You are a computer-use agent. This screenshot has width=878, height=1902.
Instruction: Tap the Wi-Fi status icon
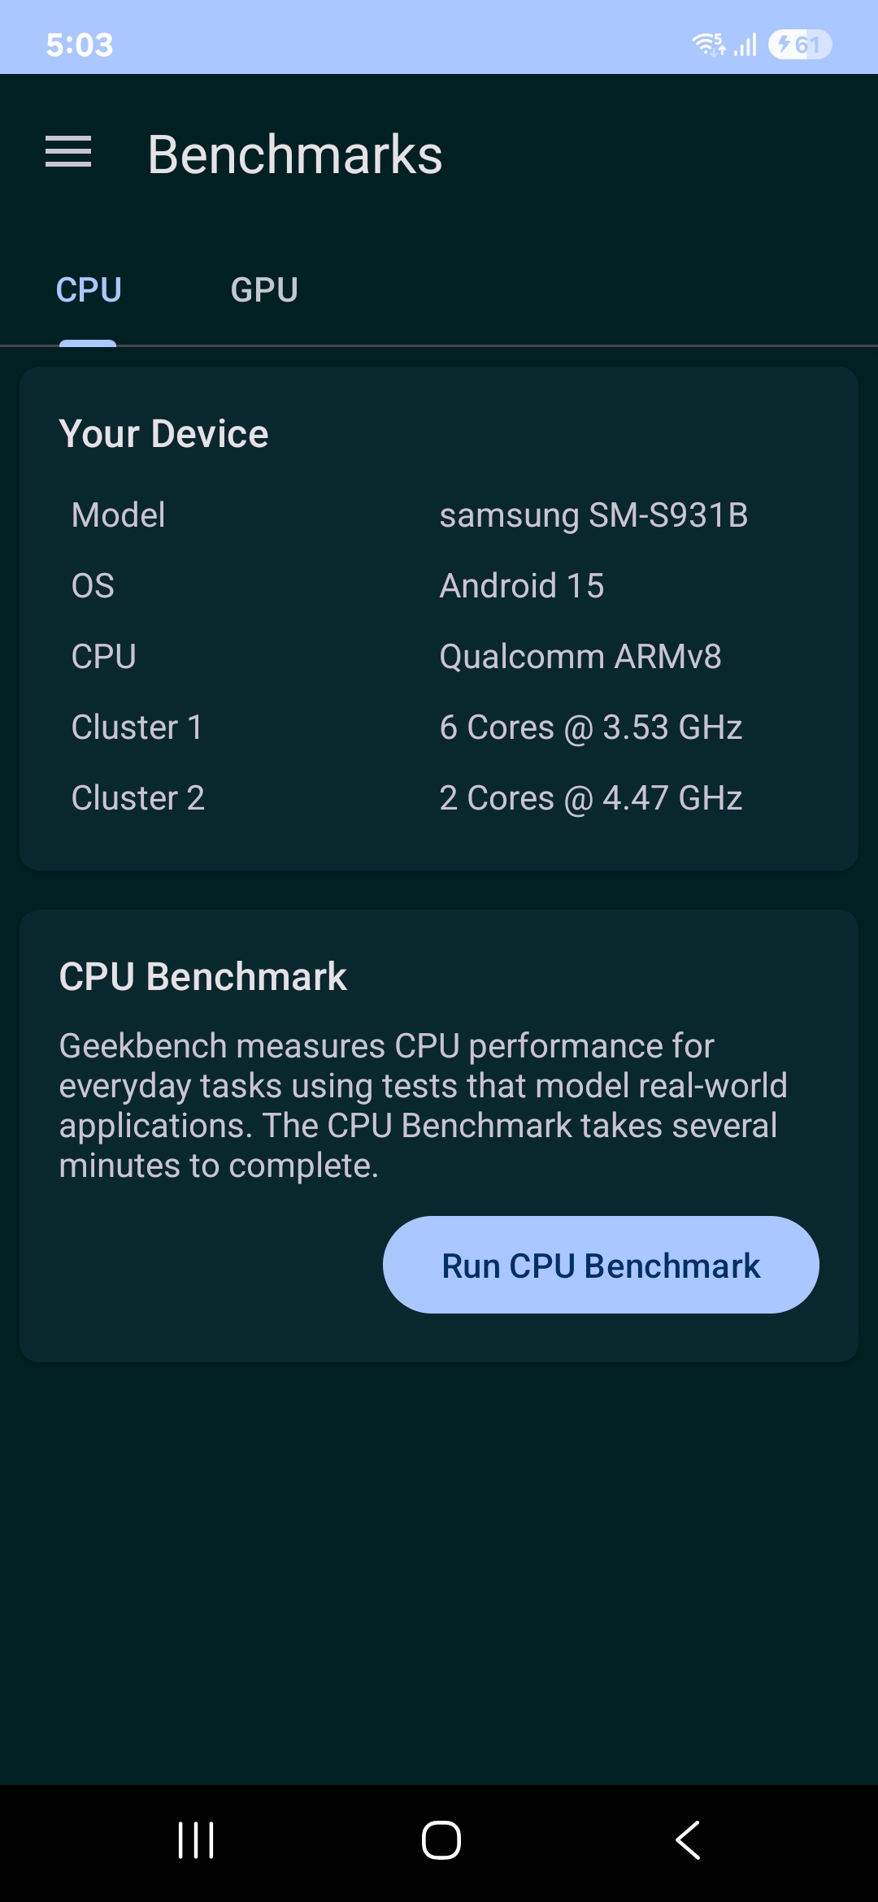coord(708,44)
